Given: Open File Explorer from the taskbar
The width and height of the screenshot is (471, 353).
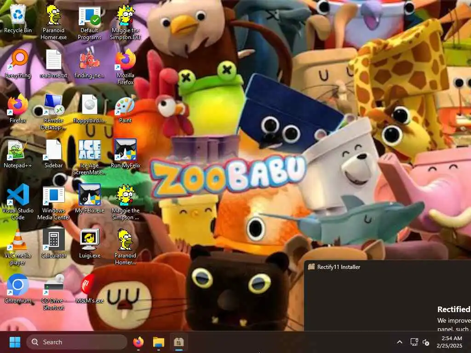Looking at the screenshot, I should 159,342.
